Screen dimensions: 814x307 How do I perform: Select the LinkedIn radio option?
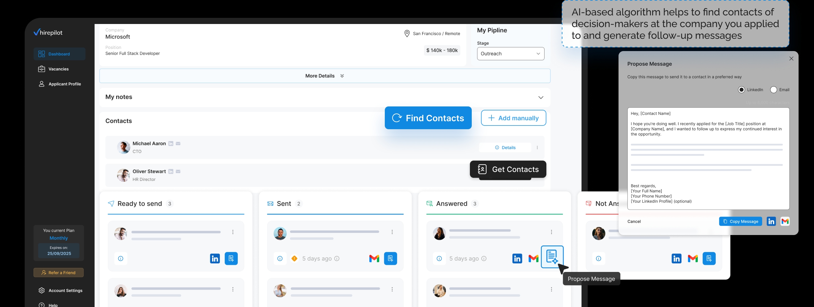tap(742, 90)
